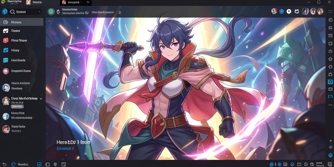The width and height of the screenshot is (334, 167).
Task: Open the red pin sidebar item
Action: point(22,40)
